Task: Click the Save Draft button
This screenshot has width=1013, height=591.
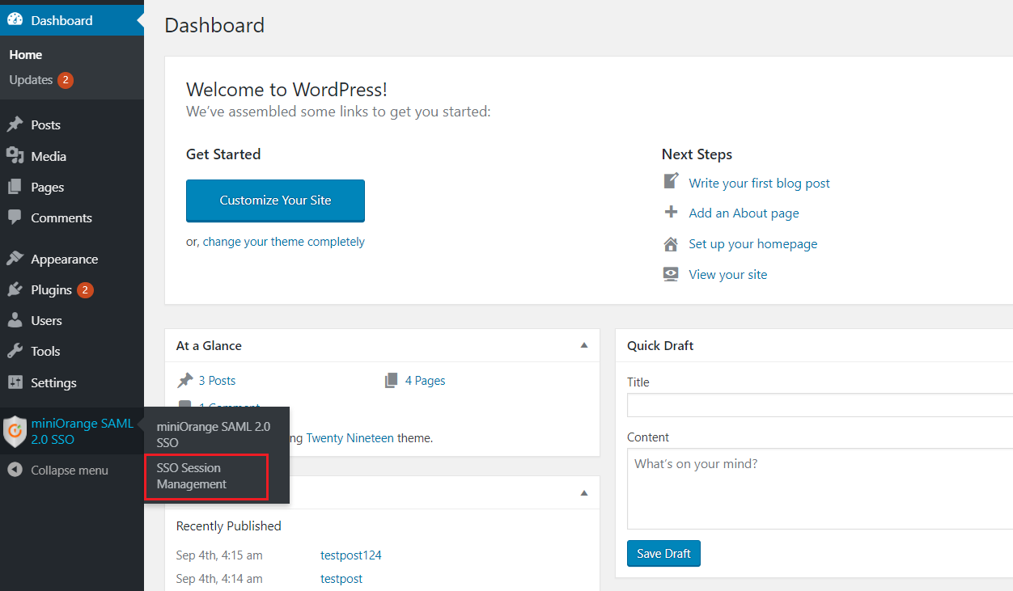Action: click(663, 553)
